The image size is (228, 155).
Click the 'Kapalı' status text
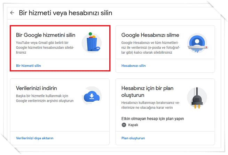click(133, 125)
